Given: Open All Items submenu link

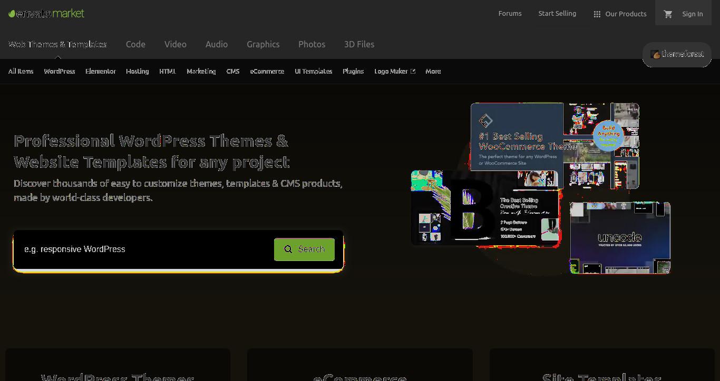Looking at the screenshot, I should click(21, 71).
